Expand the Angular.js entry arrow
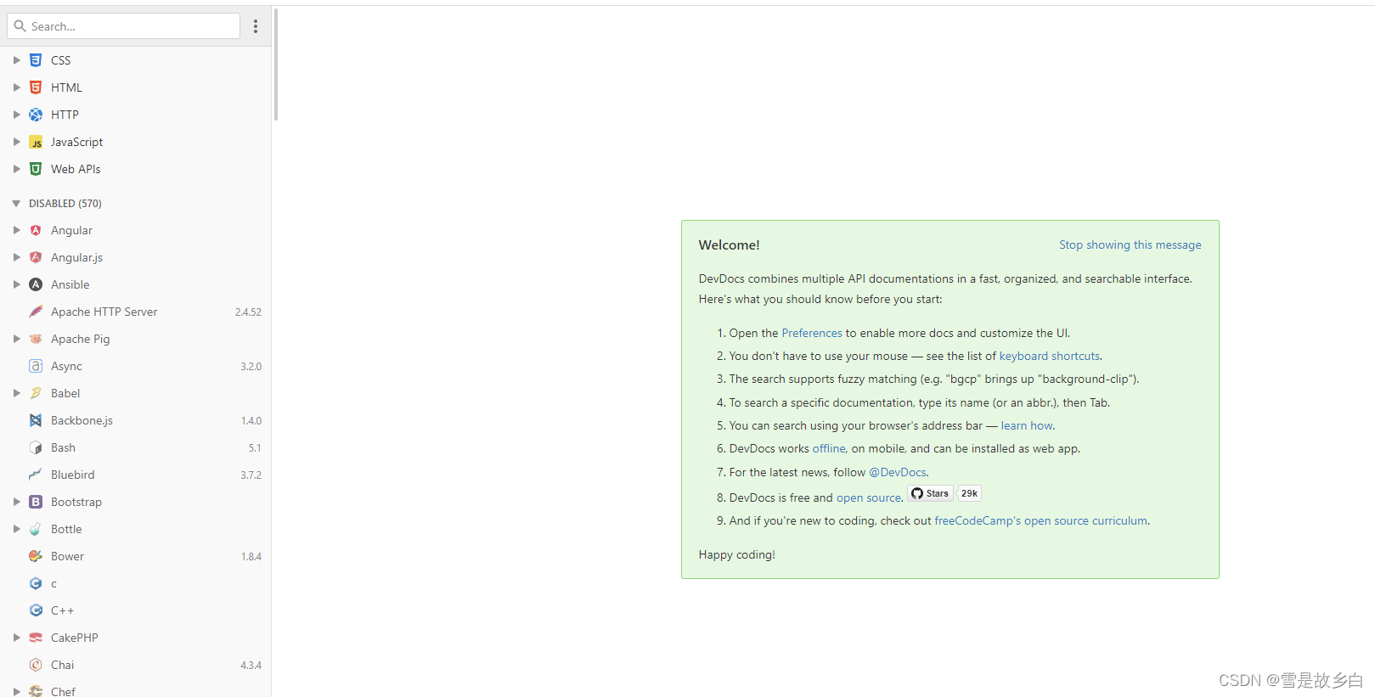 coord(16,257)
